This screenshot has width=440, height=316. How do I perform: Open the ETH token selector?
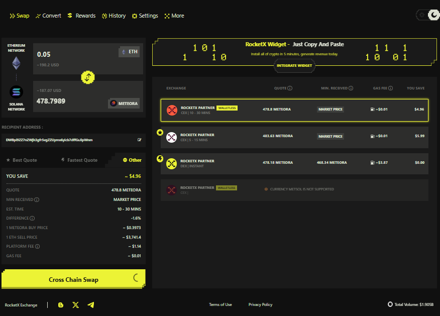(x=129, y=51)
